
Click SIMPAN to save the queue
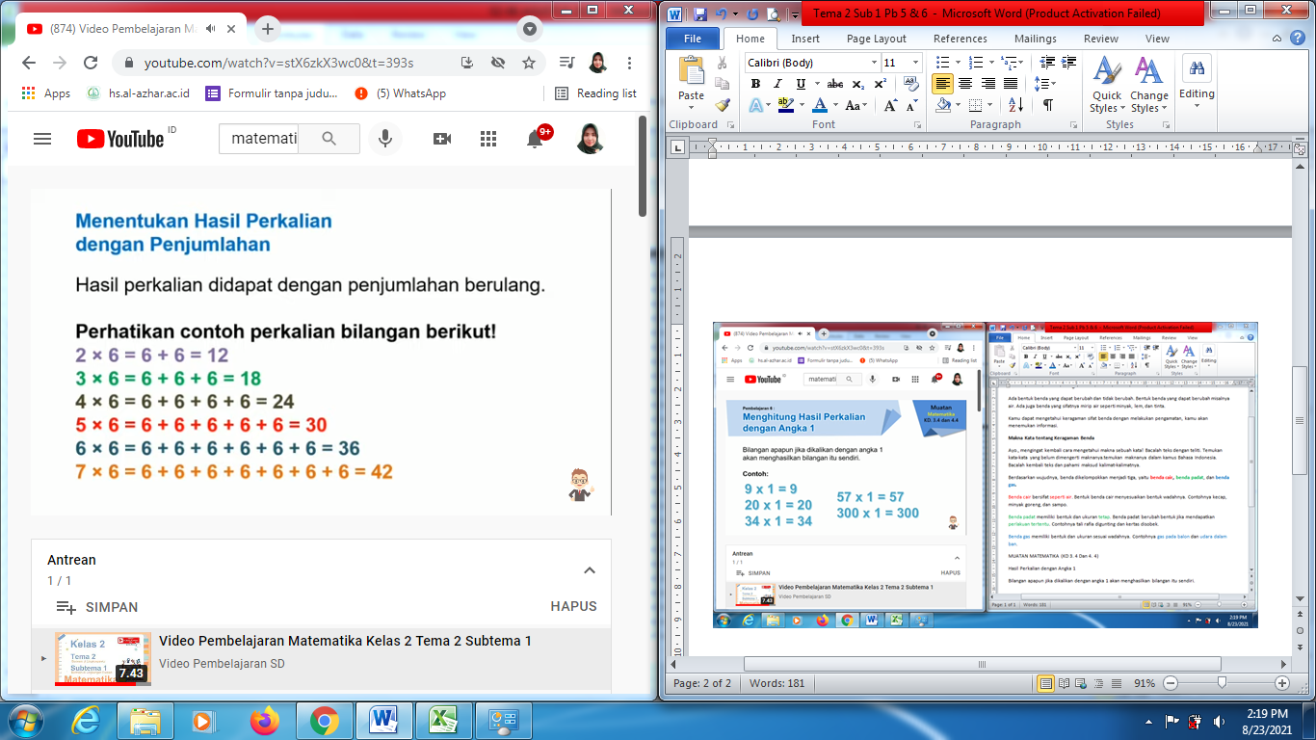[x=96, y=607]
